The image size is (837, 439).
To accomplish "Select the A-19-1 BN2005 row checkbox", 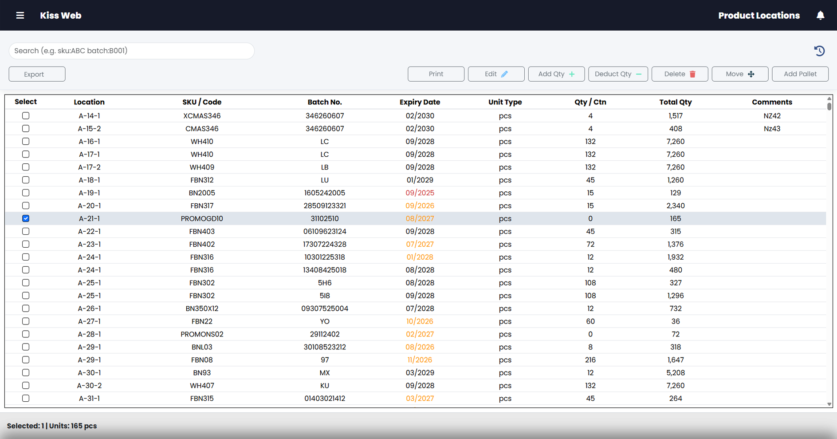I will point(26,193).
